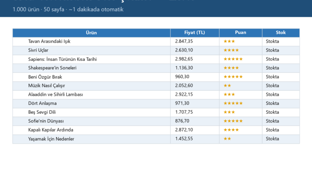The height and width of the screenshot is (175, 312).
Task: Select the 'Beni Özgür Bırak' cell
Action: 91,77
